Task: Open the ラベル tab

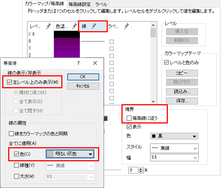Action: point(101,4)
